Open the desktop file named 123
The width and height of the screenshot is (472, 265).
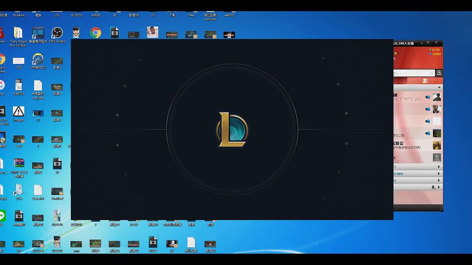(18, 63)
